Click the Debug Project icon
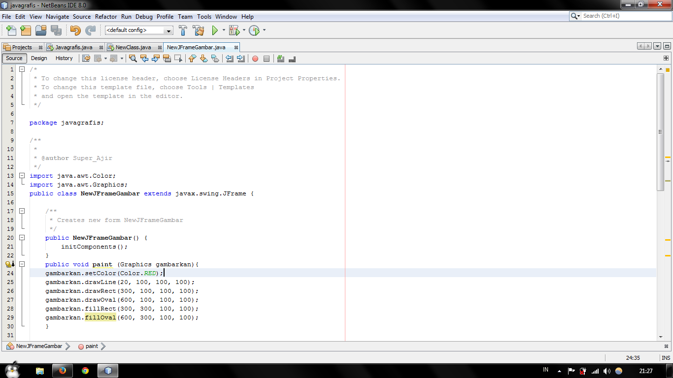The image size is (673, 378). (234, 31)
